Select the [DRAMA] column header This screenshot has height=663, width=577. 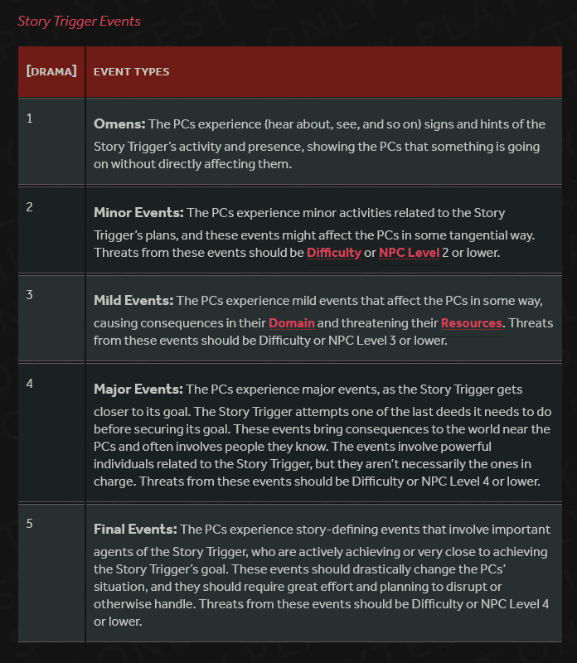point(51,72)
